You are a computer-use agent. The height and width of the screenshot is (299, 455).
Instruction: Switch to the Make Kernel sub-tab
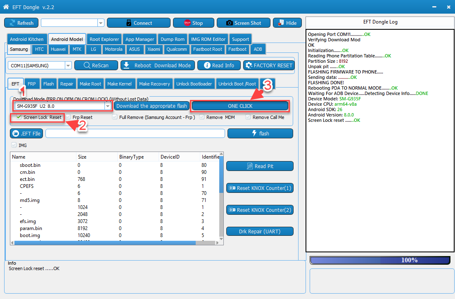point(119,83)
